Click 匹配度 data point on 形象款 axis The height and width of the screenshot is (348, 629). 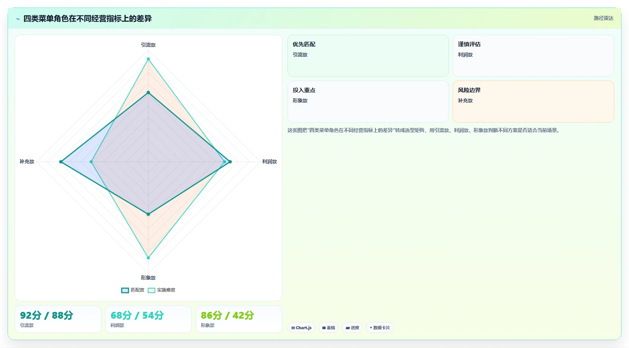[x=148, y=214]
